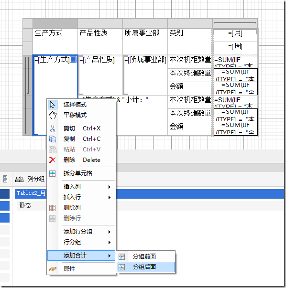Open 属性 from context menu
The height and width of the screenshot is (288, 286).
[81, 269]
